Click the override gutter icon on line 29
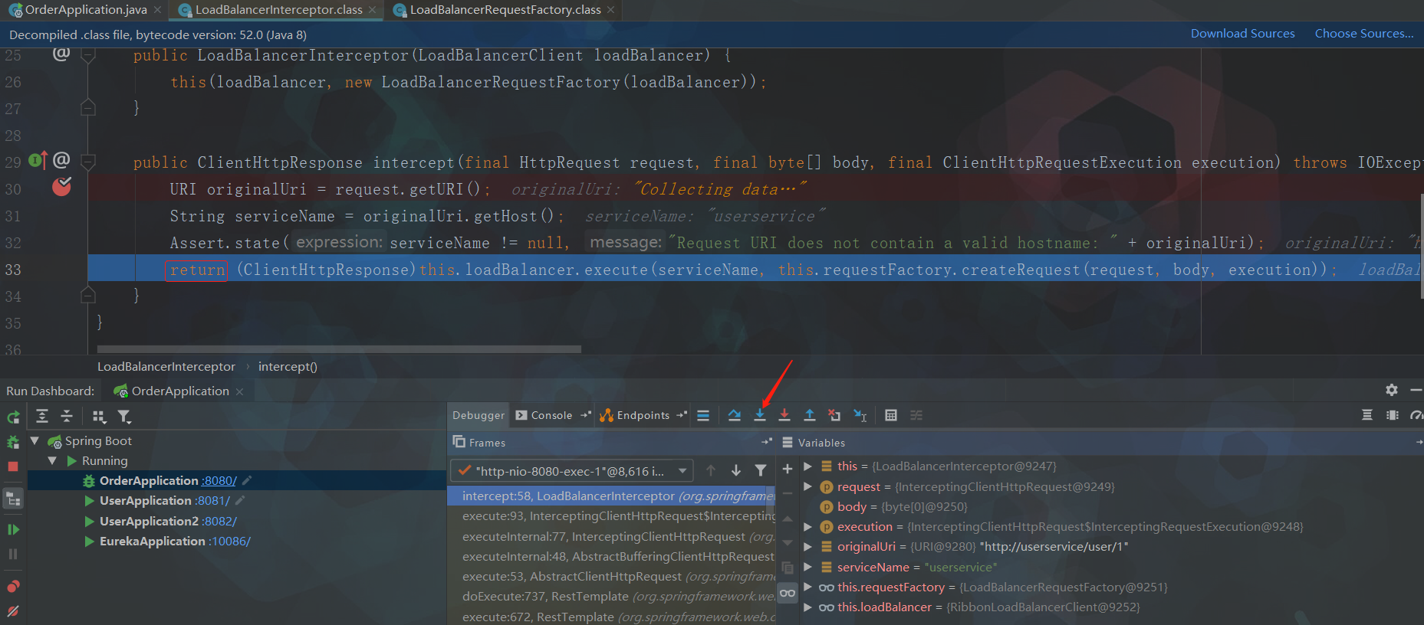Image resolution: width=1424 pixels, height=625 pixels. click(38, 161)
